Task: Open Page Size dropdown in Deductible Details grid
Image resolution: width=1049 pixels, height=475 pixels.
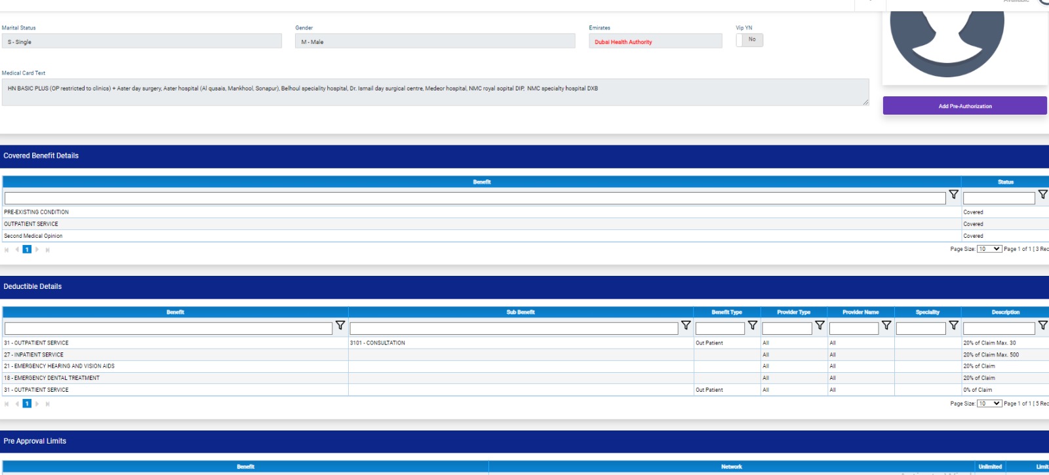Action: click(989, 404)
